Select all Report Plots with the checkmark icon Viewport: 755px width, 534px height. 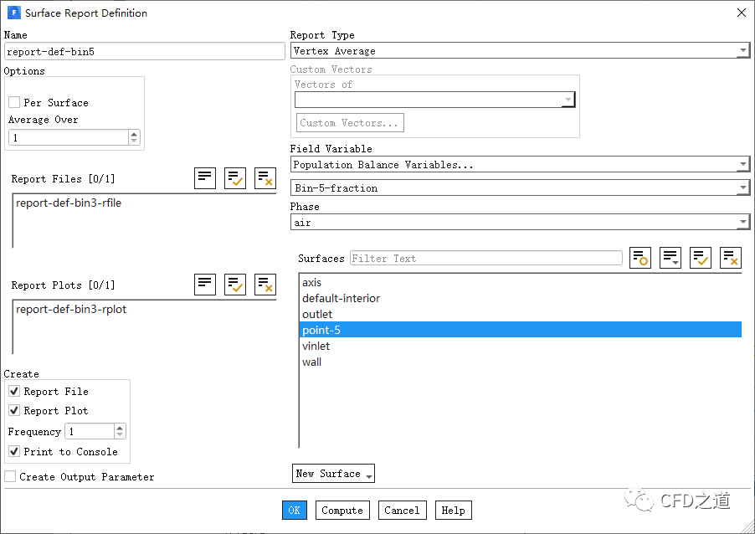point(235,285)
